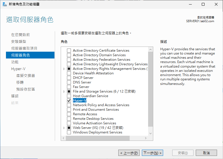Click the vertical scrollbar thumb in roles list
Viewport: 223px width, 159px height.
(150, 89)
